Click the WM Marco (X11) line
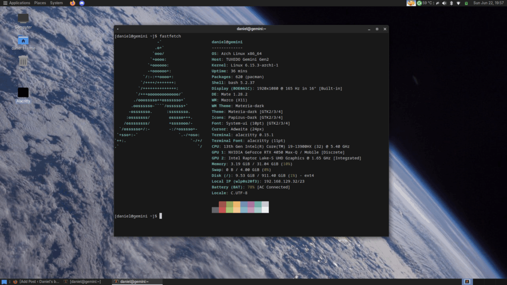Screen dimensions: 507x285 [230, 100]
